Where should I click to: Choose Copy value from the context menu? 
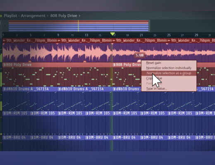tap(154, 78)
